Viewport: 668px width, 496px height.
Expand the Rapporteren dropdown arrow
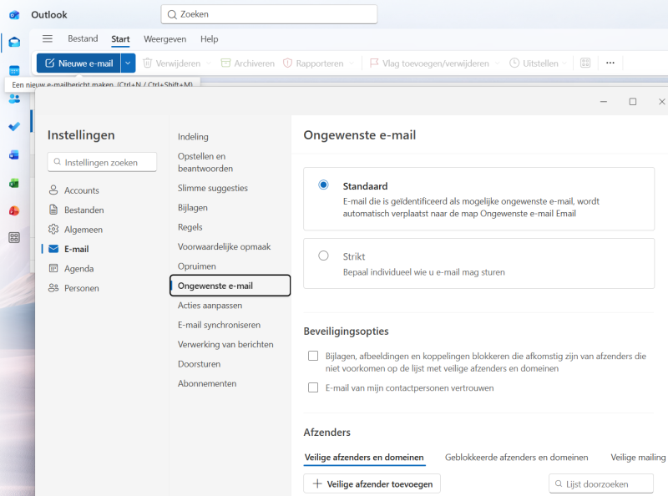(x=352, y=63)
